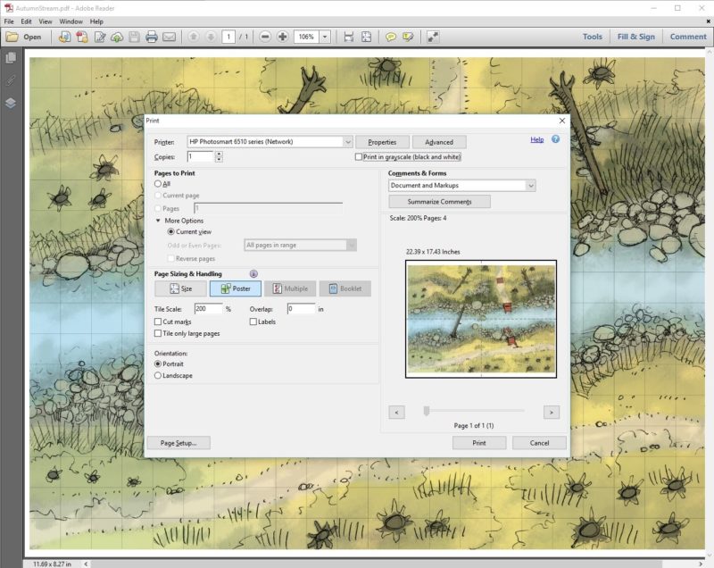Open the Comment pane
This screenshot has height=568, width=714.
click(688, 37)
